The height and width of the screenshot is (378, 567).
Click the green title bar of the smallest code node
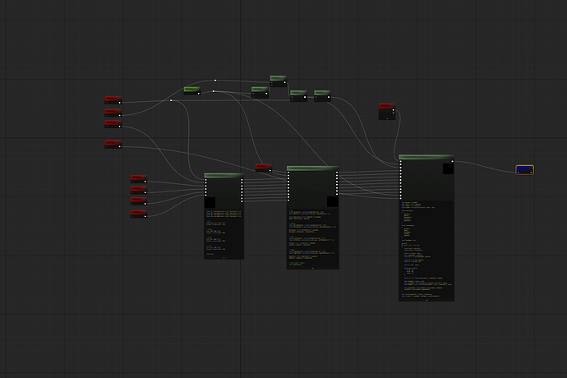click(224, 175)
